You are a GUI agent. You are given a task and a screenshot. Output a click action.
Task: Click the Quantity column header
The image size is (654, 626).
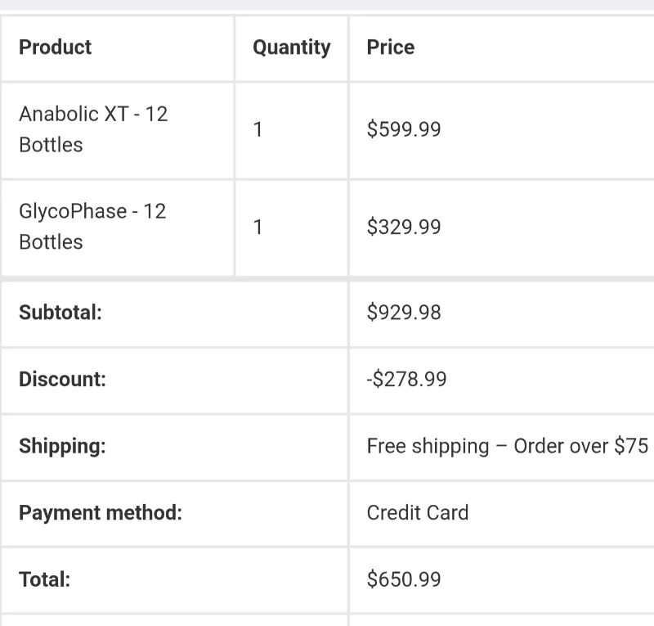point(292,47)
